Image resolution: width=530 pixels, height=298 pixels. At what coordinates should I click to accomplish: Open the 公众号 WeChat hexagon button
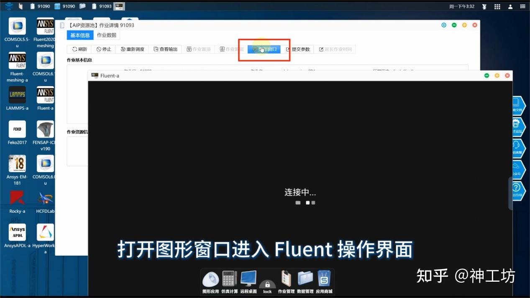coord(518,169)
